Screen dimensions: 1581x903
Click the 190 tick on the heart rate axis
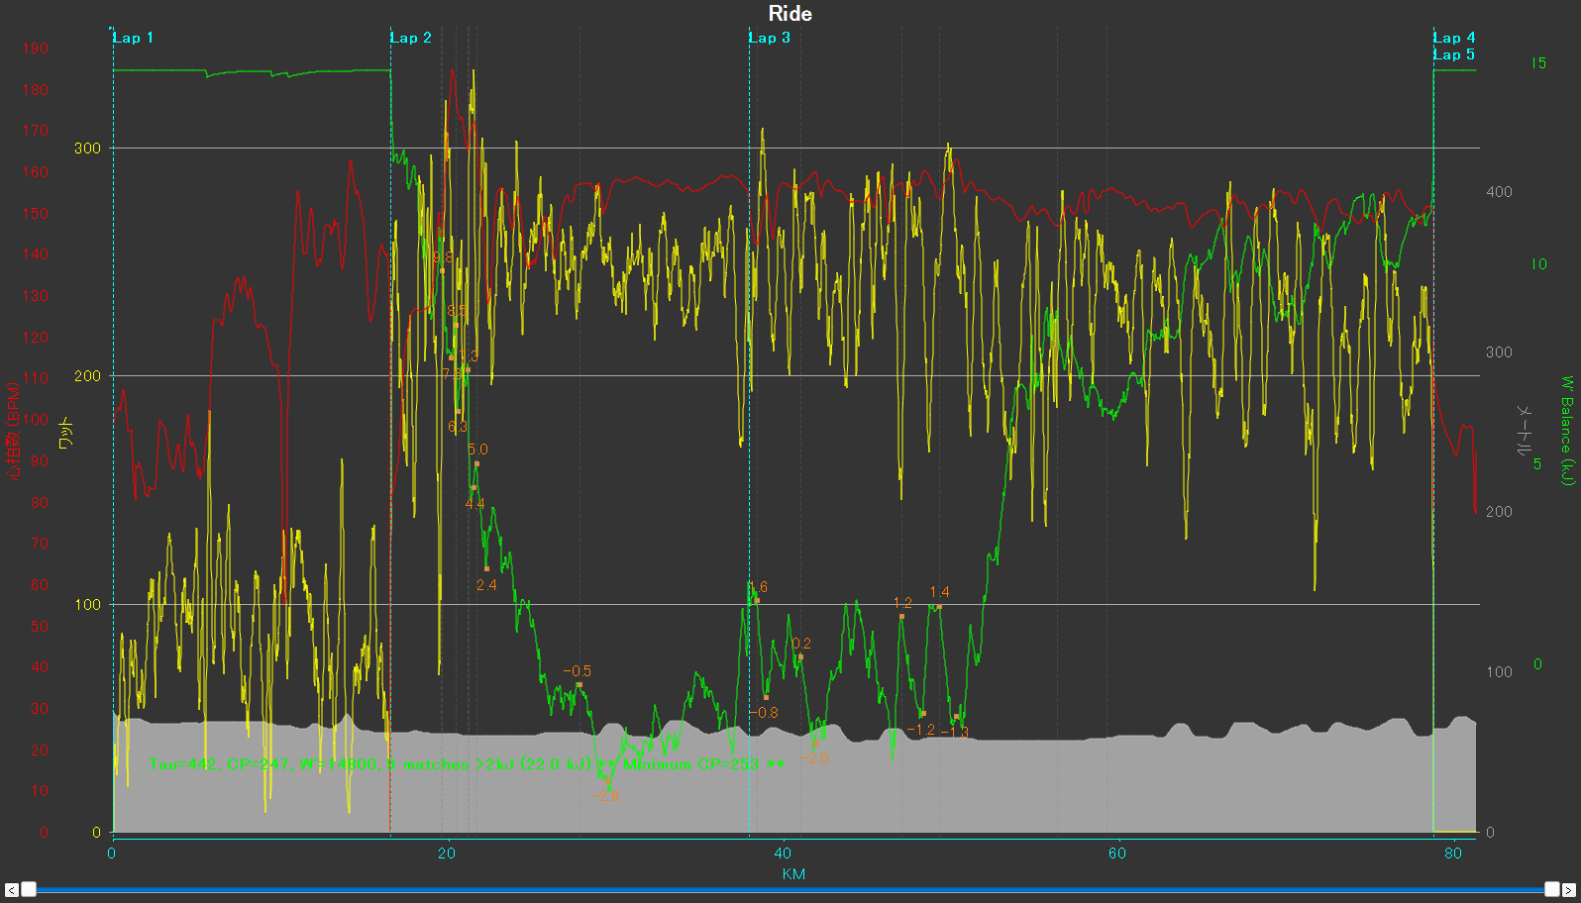click(x=36, y=48)
